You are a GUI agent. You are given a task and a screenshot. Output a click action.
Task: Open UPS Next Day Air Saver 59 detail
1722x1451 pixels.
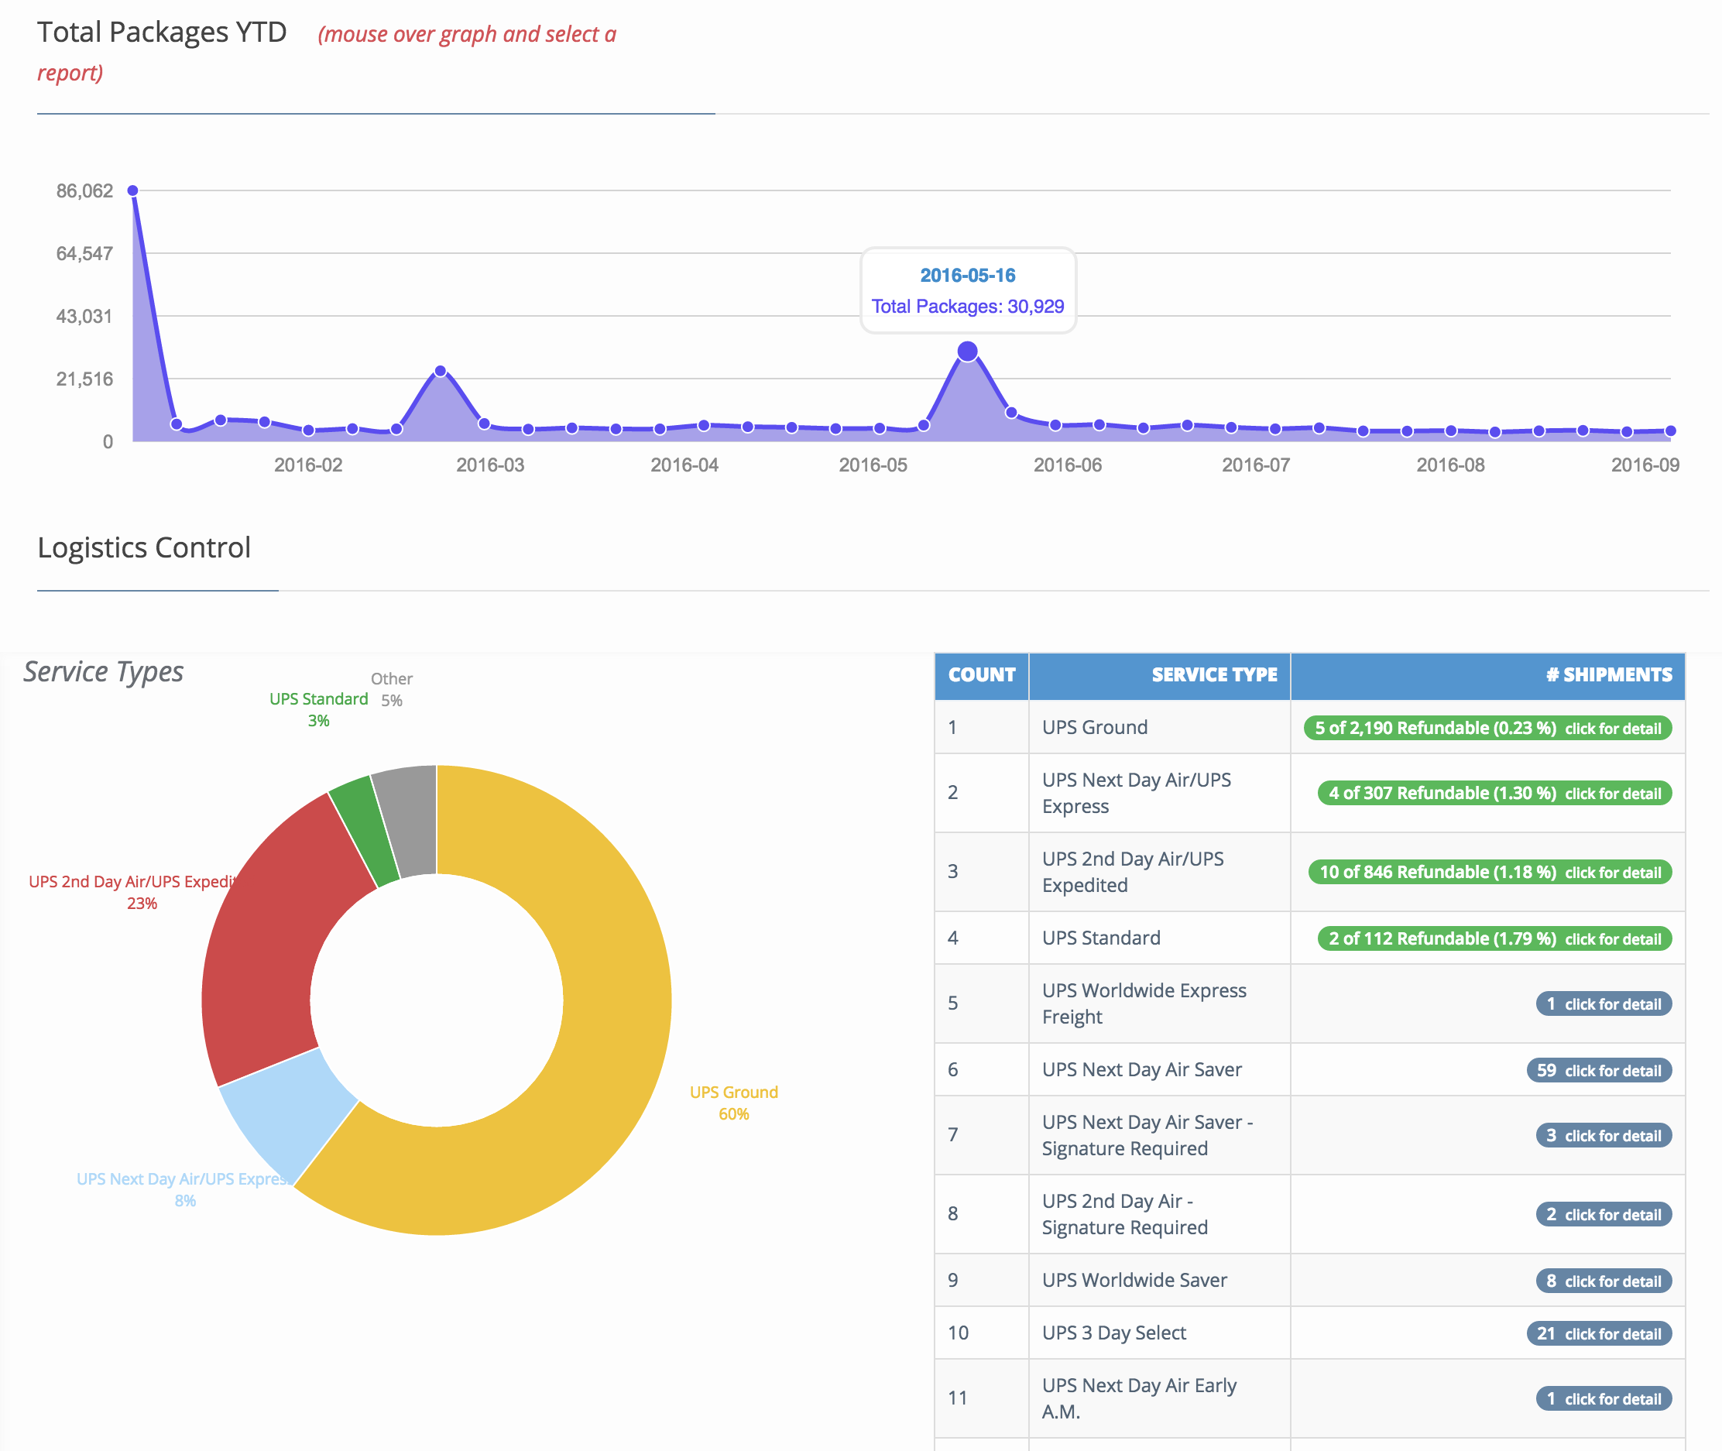1598,1070
